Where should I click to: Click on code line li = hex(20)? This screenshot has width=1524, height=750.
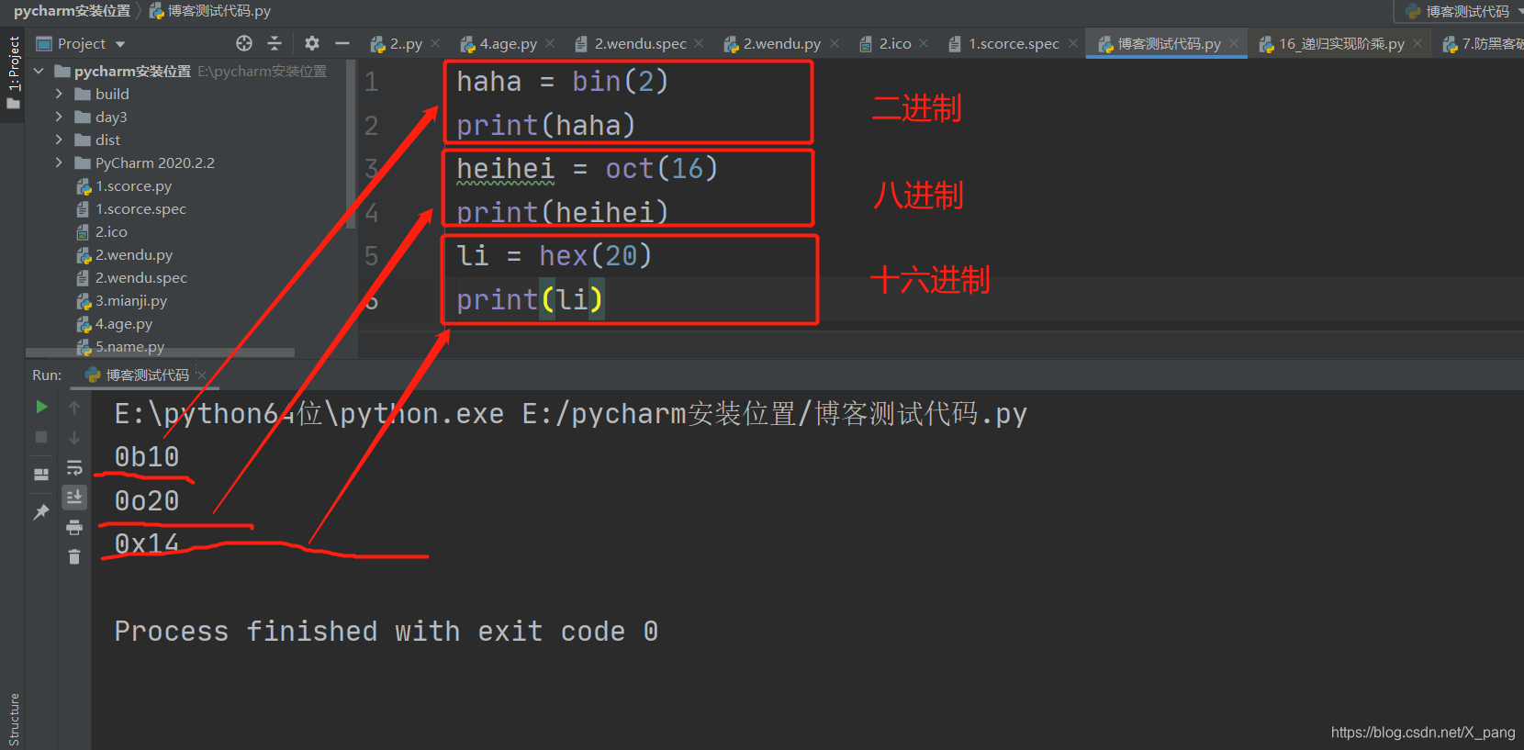tap(554, 256)
